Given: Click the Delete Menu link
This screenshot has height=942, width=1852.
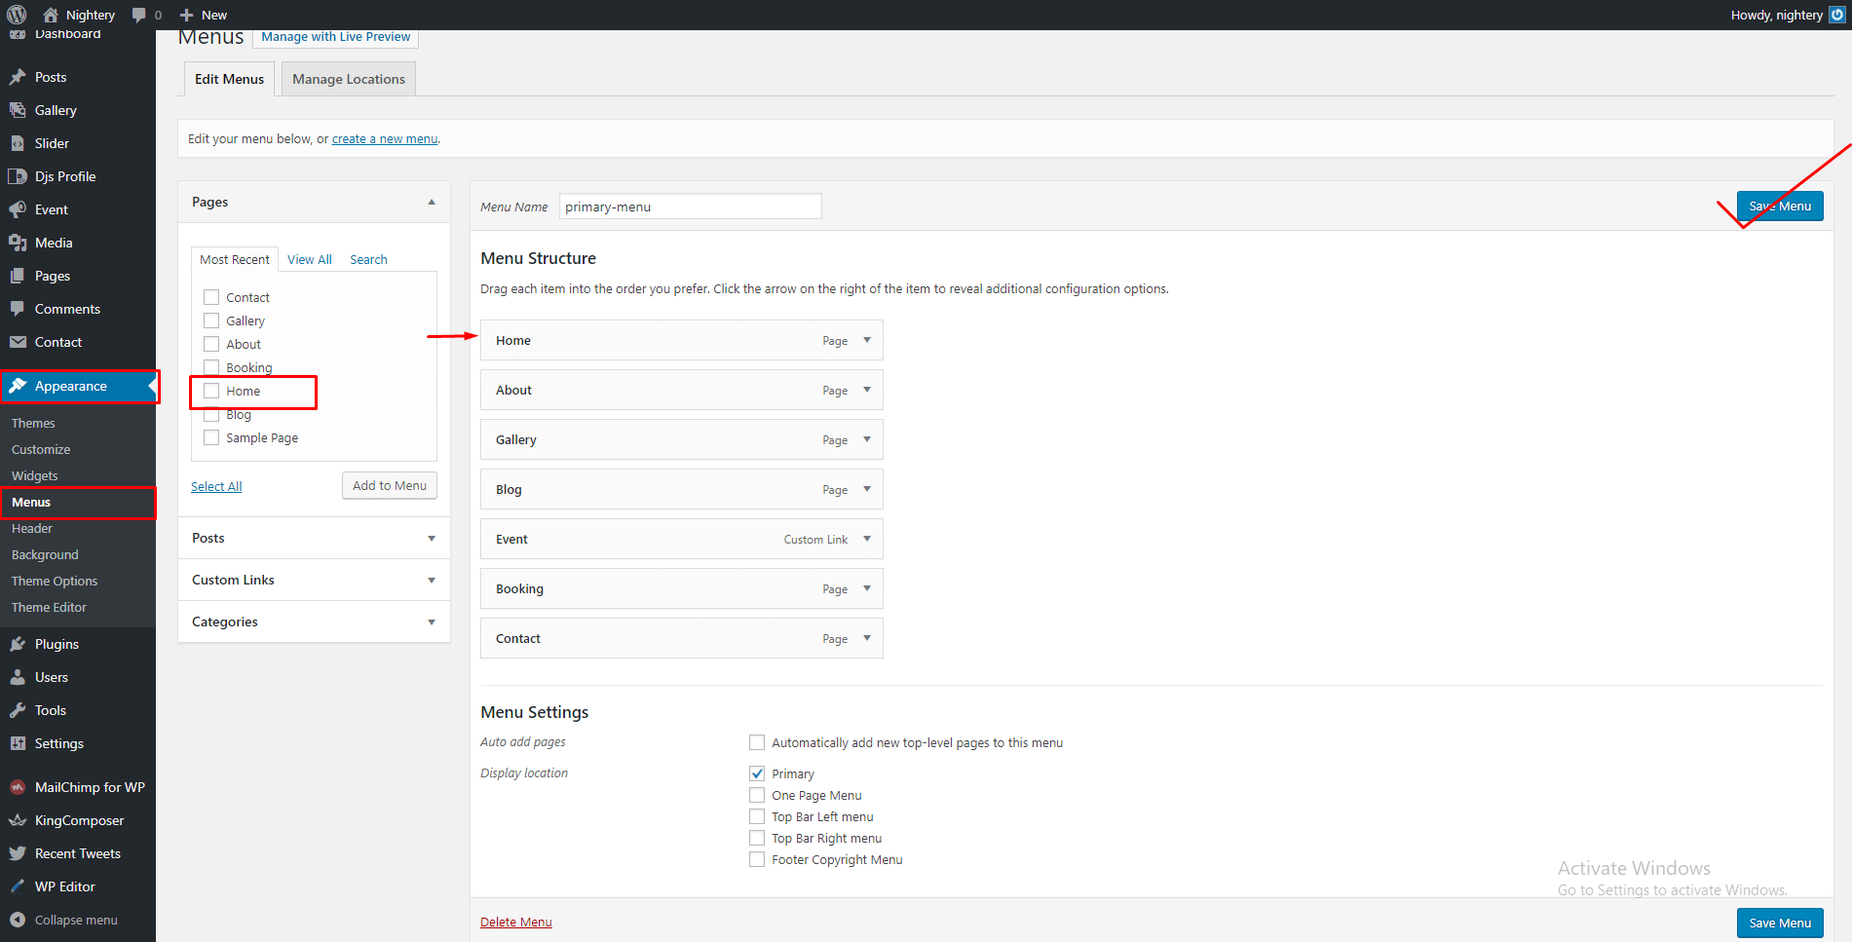Looking at the screenshot, I should click(x=515, y=922).
